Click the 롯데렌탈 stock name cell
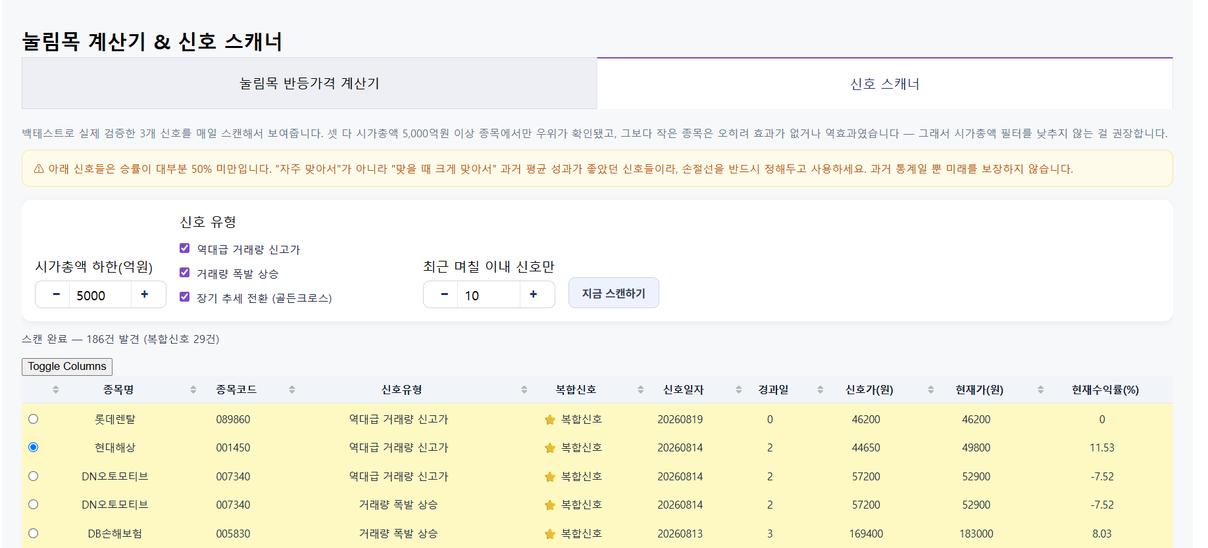Image resolution: width=1208 pixels, height=548 pixels. click(x=115, y=419)
